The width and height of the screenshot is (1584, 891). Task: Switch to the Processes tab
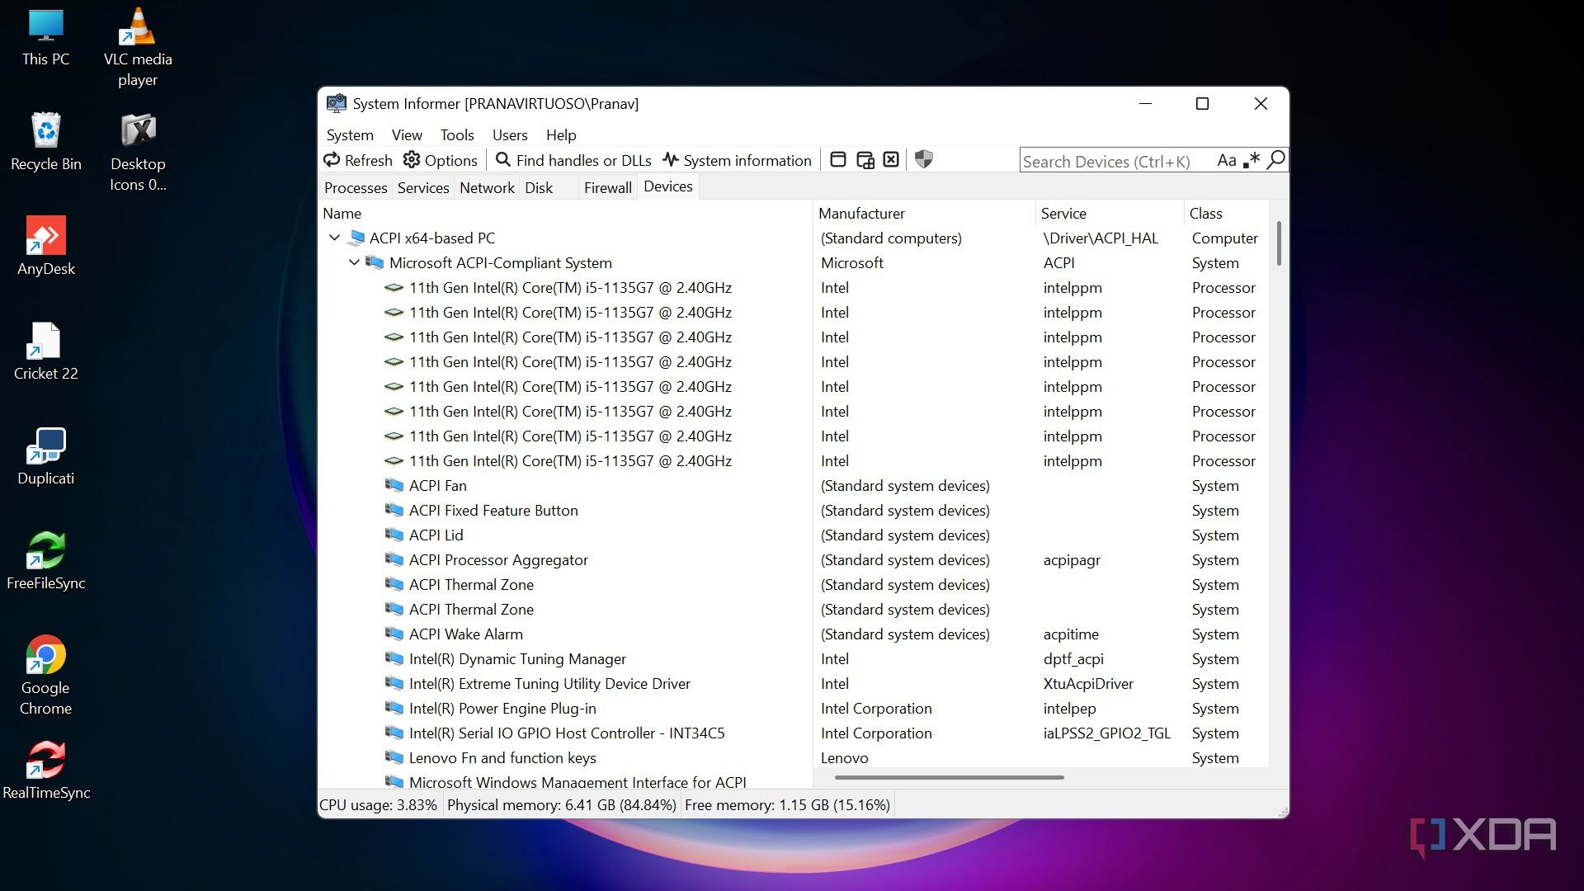pos(356,187)
